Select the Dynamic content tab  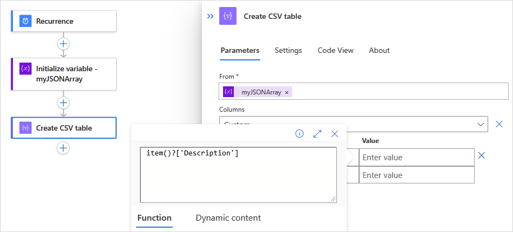click(x=228, y=218)
